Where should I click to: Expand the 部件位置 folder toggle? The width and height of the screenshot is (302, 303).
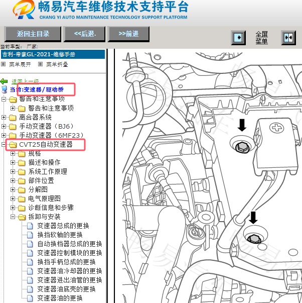[x=13, y=181]
